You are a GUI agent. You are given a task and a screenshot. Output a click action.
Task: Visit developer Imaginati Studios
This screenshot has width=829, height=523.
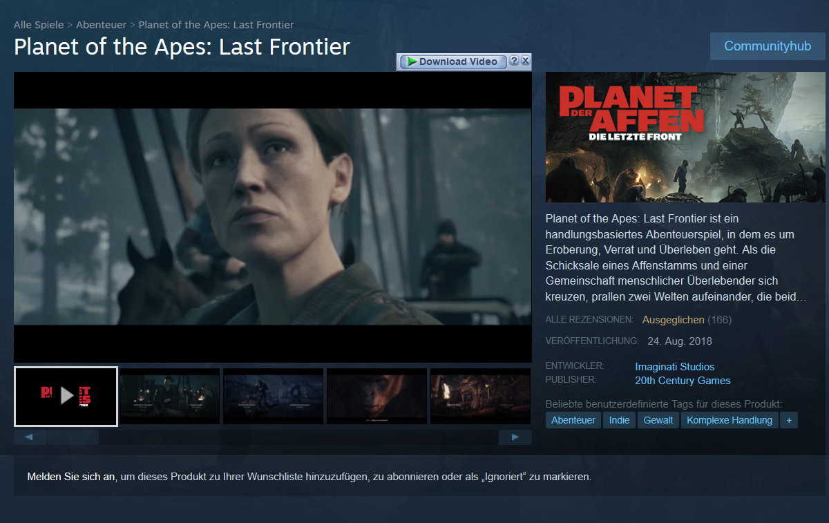pyautogui.click(x=675, y=367)
